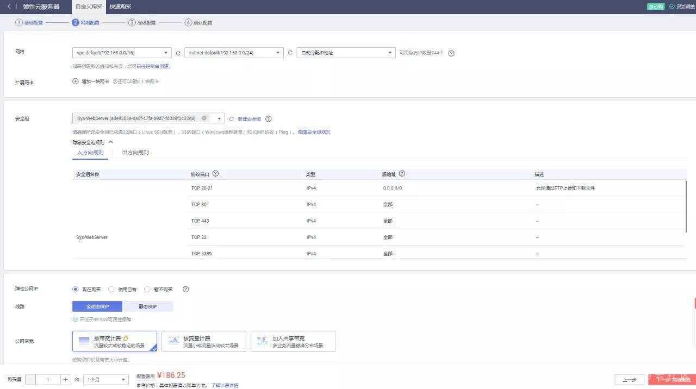The image size is (696, 389).
Task: Click the TCP 22 rule cell
Action: [x=199, y=237]
